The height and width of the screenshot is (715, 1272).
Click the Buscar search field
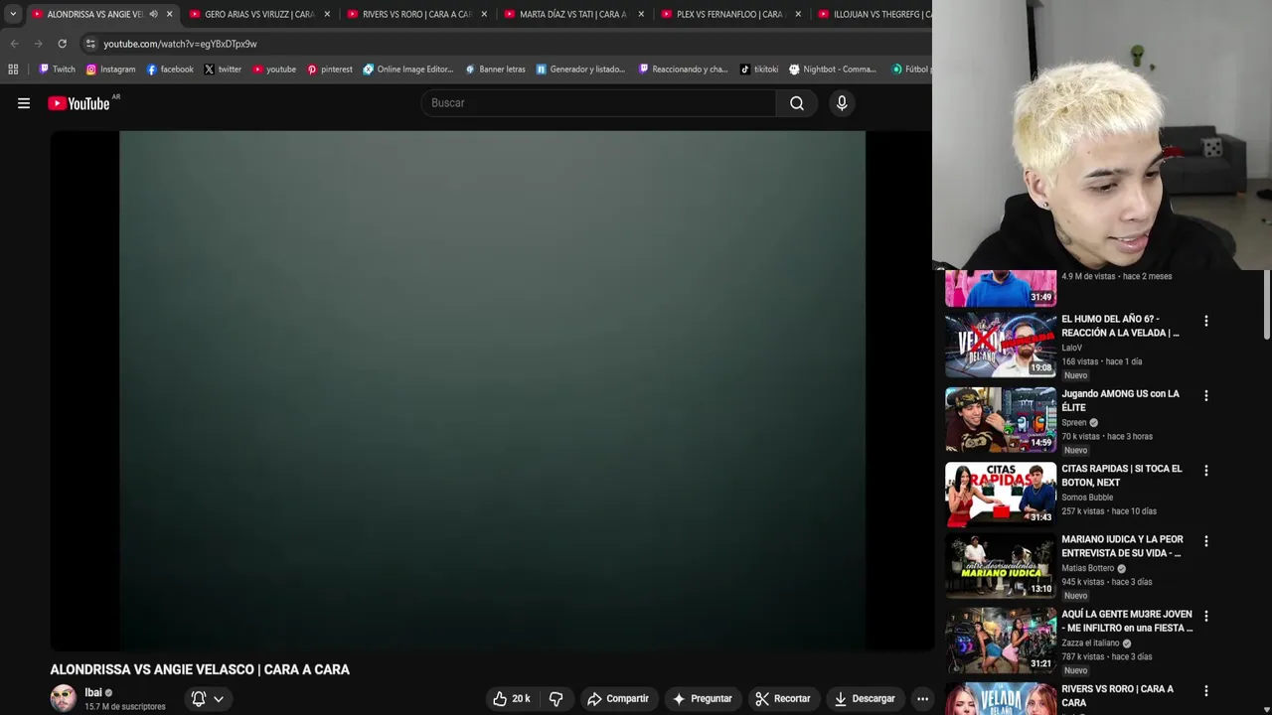(598, 103)
